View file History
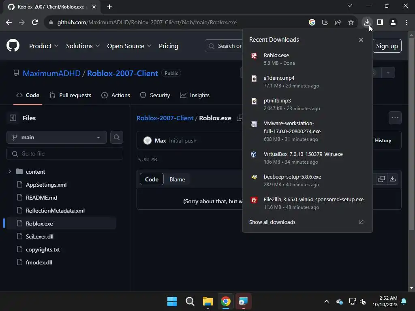415x311 pixels. tap(383, 141)
